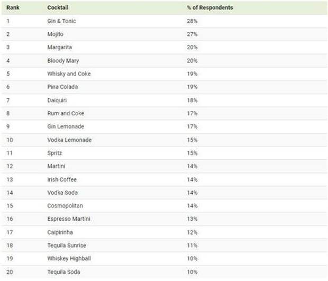Click the Cocktail column header
328x281 pixels.
(58, 7)
